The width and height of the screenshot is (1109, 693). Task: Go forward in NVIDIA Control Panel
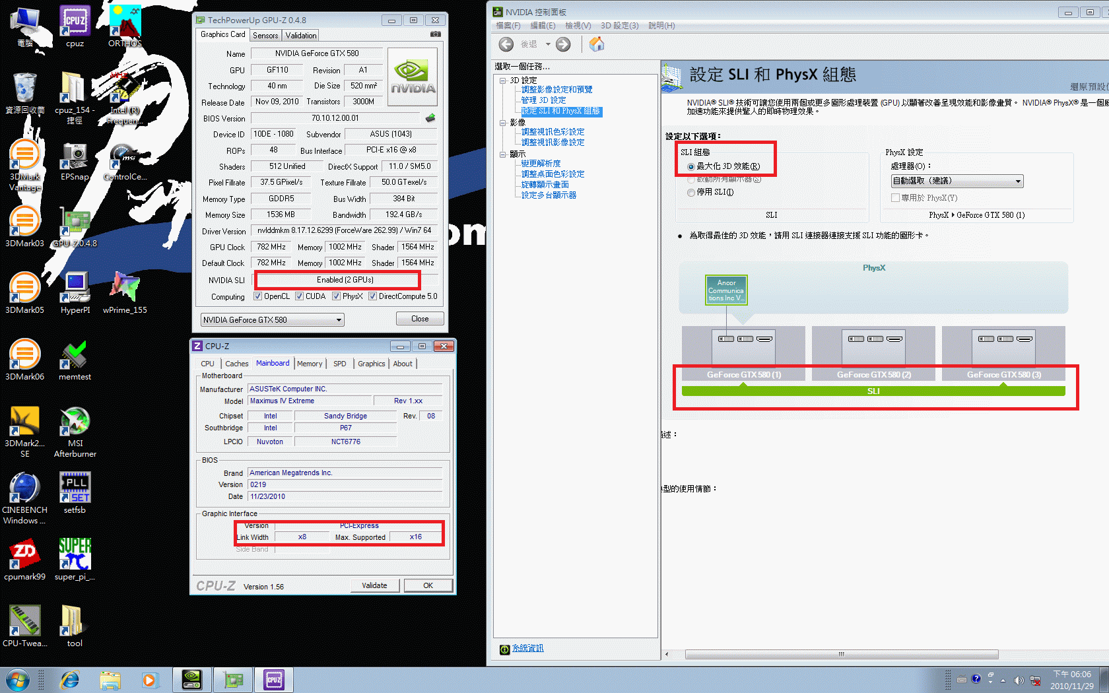563,44
